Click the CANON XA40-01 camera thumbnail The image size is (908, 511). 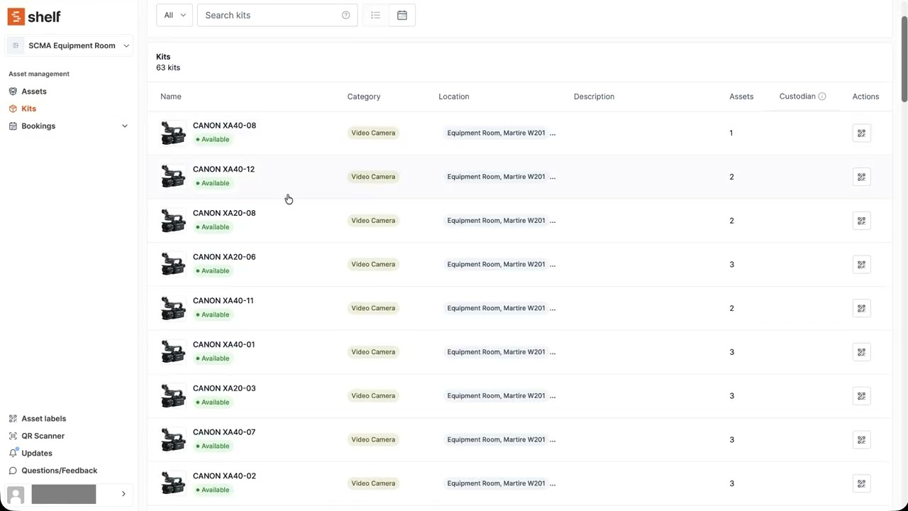173,352
